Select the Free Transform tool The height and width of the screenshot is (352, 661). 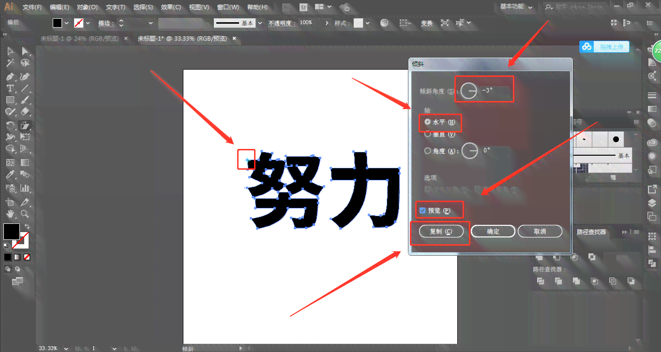point(25,137)
